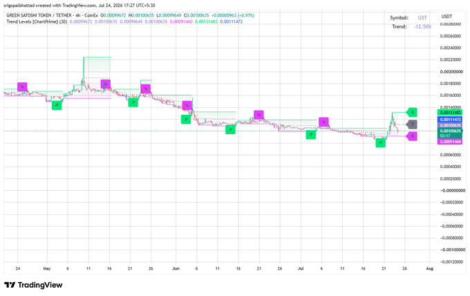Click the -12.50% trend value
This screenshot has height=296, width=470.
click(422, 26)
